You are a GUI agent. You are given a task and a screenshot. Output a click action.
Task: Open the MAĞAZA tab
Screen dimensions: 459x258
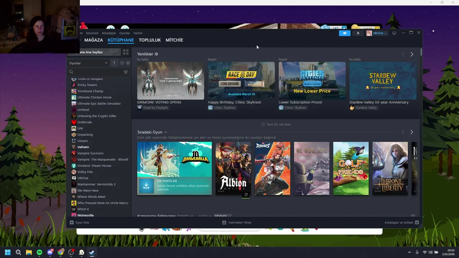pyautogui.click(x=94, y=40)
